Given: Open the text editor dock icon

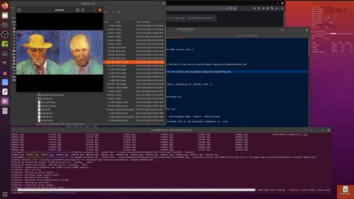Looking at the screenshot, I should 5,92.
